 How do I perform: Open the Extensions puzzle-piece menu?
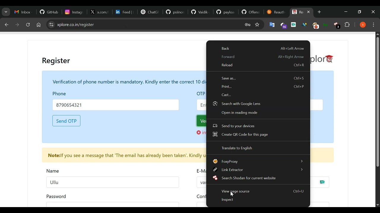[x=347, y=25]
